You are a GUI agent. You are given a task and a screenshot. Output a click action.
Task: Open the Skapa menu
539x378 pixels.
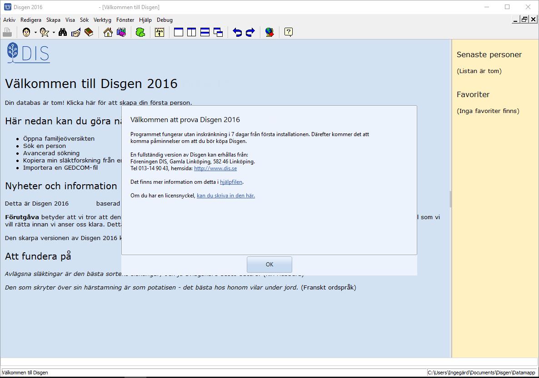53,20
